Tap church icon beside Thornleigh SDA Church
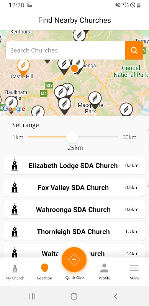This screenshot has height=306, width=149. pyautogui.click(x=15, y=232)
